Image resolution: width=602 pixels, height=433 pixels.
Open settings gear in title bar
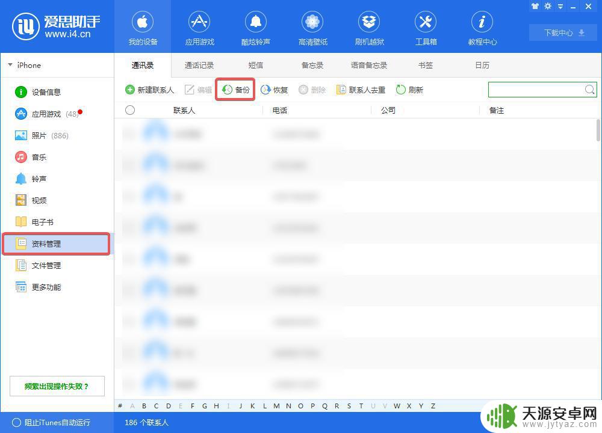(x=548, y=6)
